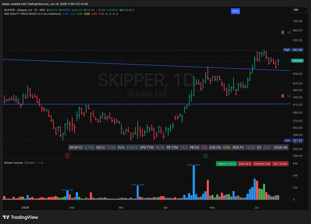Screen dimensions: 311x224
Task: Click the Vol 738.66 K header value
Action: pos(127,10)
